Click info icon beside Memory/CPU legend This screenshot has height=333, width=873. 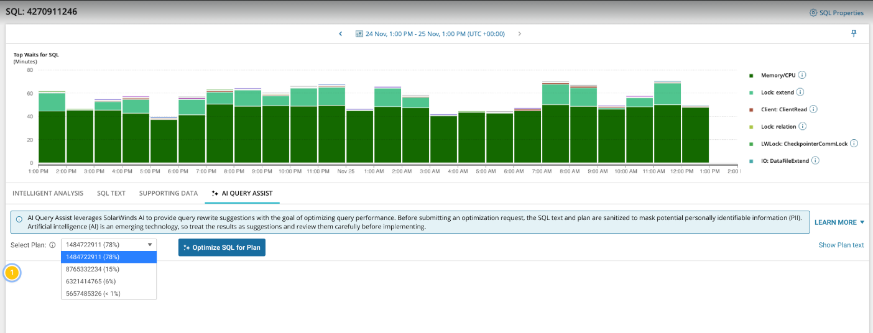point(802,75)
